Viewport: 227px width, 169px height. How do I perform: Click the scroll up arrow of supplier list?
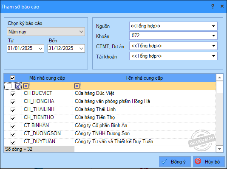coord(219,78)
